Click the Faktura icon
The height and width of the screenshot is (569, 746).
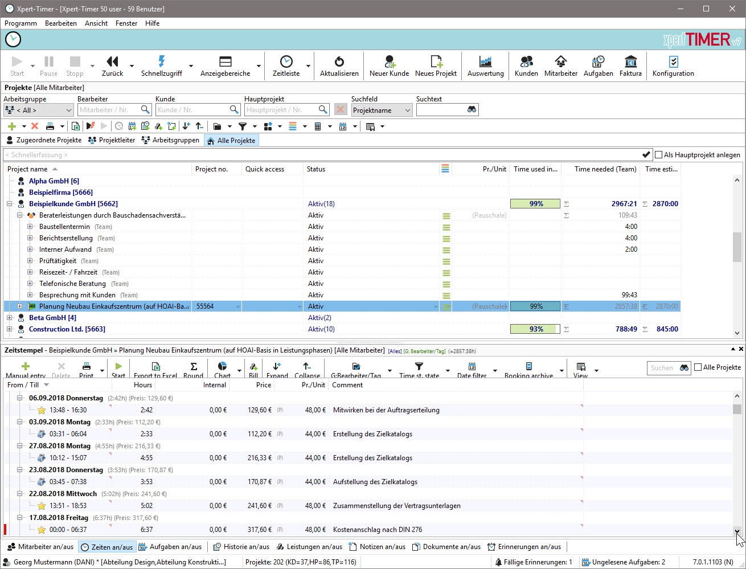pyautogui.click(x=630, y=62)
